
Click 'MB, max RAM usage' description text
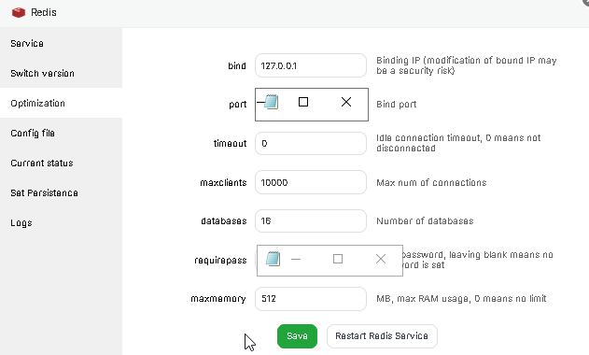461,299
